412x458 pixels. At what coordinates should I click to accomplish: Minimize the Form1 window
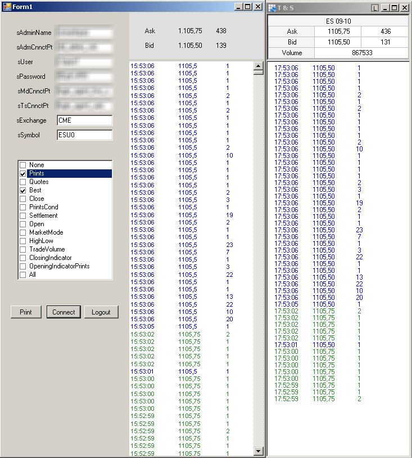[239, 6]
